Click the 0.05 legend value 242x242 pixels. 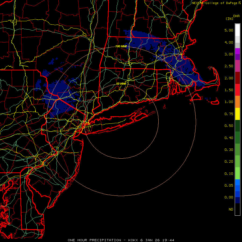click(x=229, y=186)
